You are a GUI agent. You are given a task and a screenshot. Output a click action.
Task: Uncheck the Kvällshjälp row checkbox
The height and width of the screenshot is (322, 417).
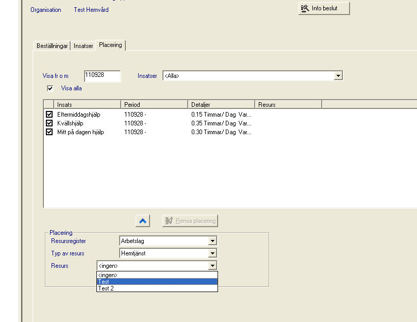click(49, 123)
